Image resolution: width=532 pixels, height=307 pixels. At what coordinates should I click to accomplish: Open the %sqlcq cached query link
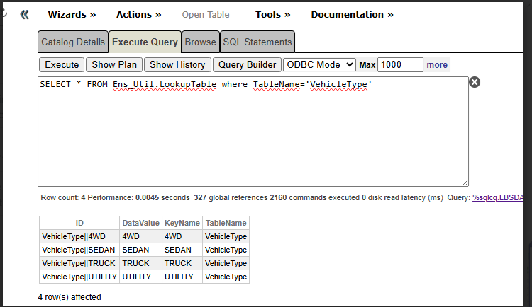click(x=501, y=197)
